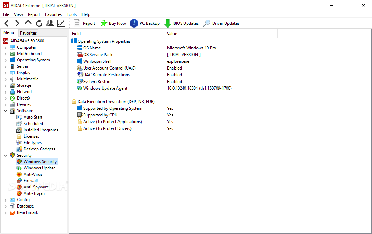
Task: Expand the Server tree node
Action: coord(5,66)
